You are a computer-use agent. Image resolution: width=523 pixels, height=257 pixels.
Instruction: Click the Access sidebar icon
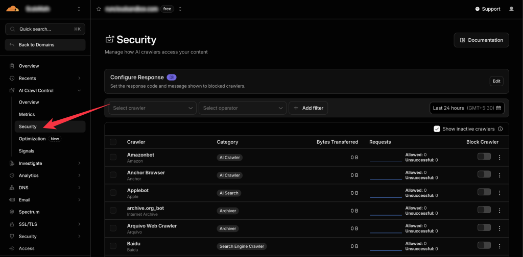click(12, 248)
